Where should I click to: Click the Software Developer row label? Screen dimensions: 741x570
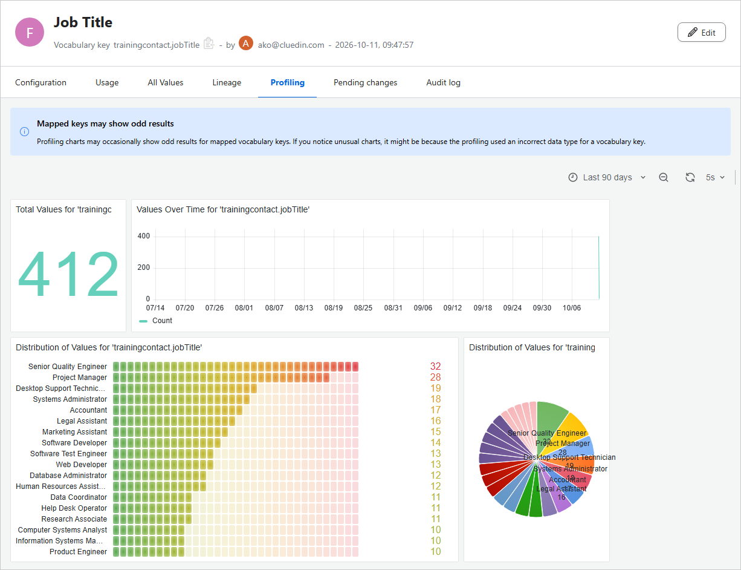click(74, 443)
